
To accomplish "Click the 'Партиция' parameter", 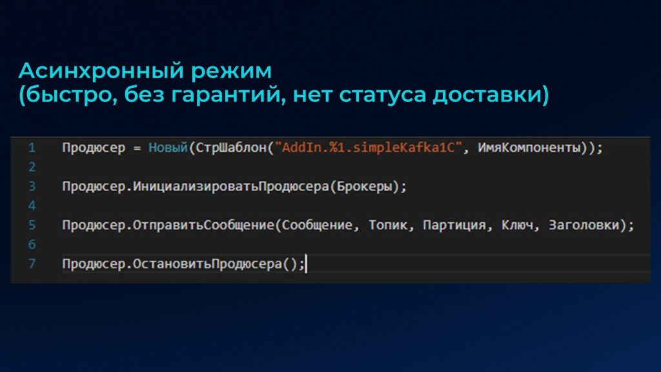I will click(x=454, y=225).
